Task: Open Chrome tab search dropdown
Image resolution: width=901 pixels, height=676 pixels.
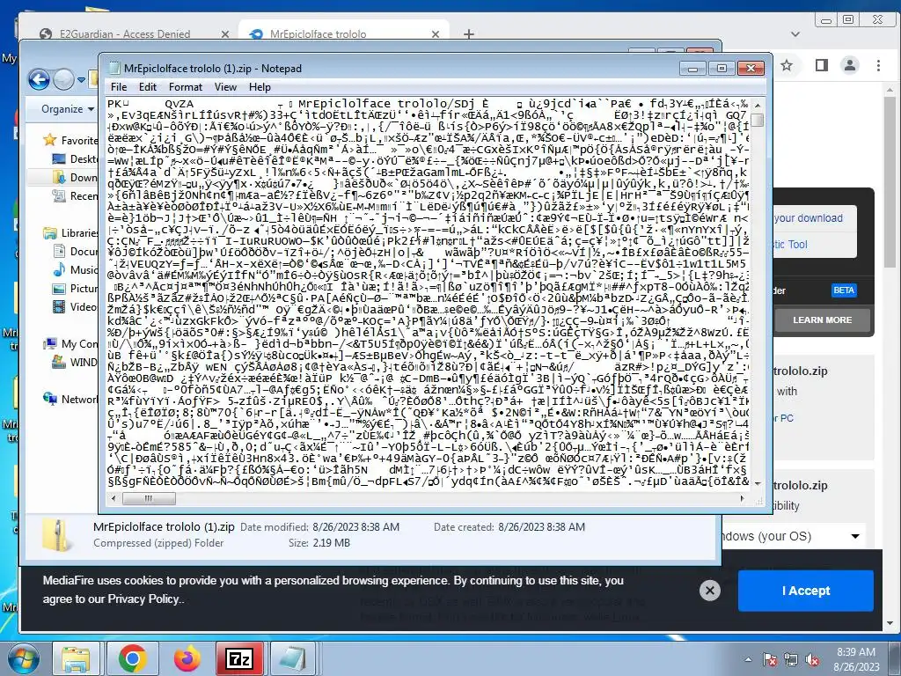Action: [x=795, y=34]
